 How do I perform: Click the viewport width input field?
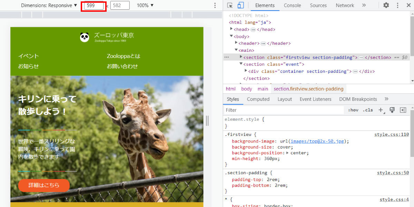(94, 6)
